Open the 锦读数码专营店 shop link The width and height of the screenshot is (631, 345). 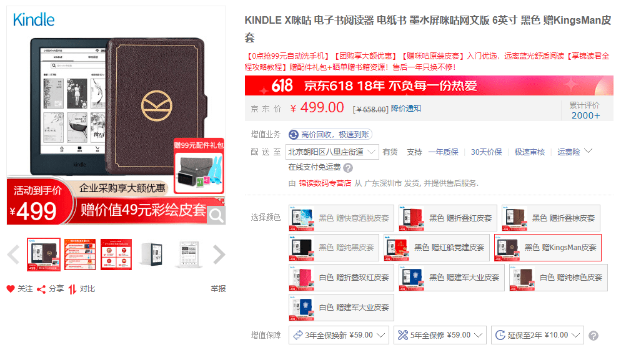point(325,183)
